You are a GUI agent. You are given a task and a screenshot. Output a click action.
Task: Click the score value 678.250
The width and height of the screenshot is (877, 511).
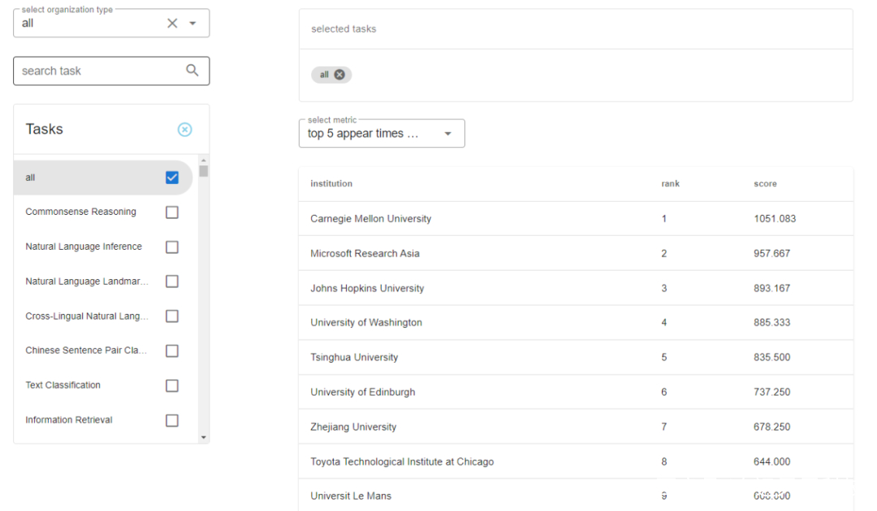(772, 427)
